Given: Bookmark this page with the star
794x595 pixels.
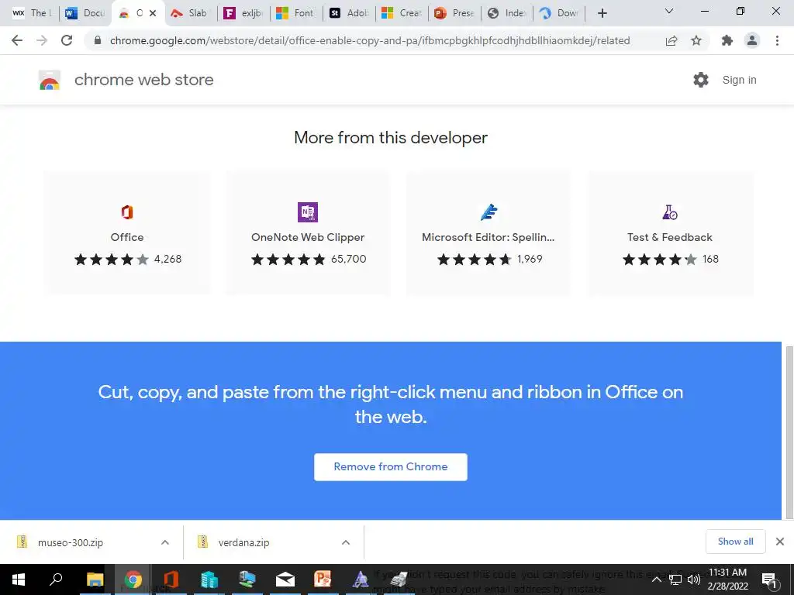Looking at the screenshot, I should 696,40.
